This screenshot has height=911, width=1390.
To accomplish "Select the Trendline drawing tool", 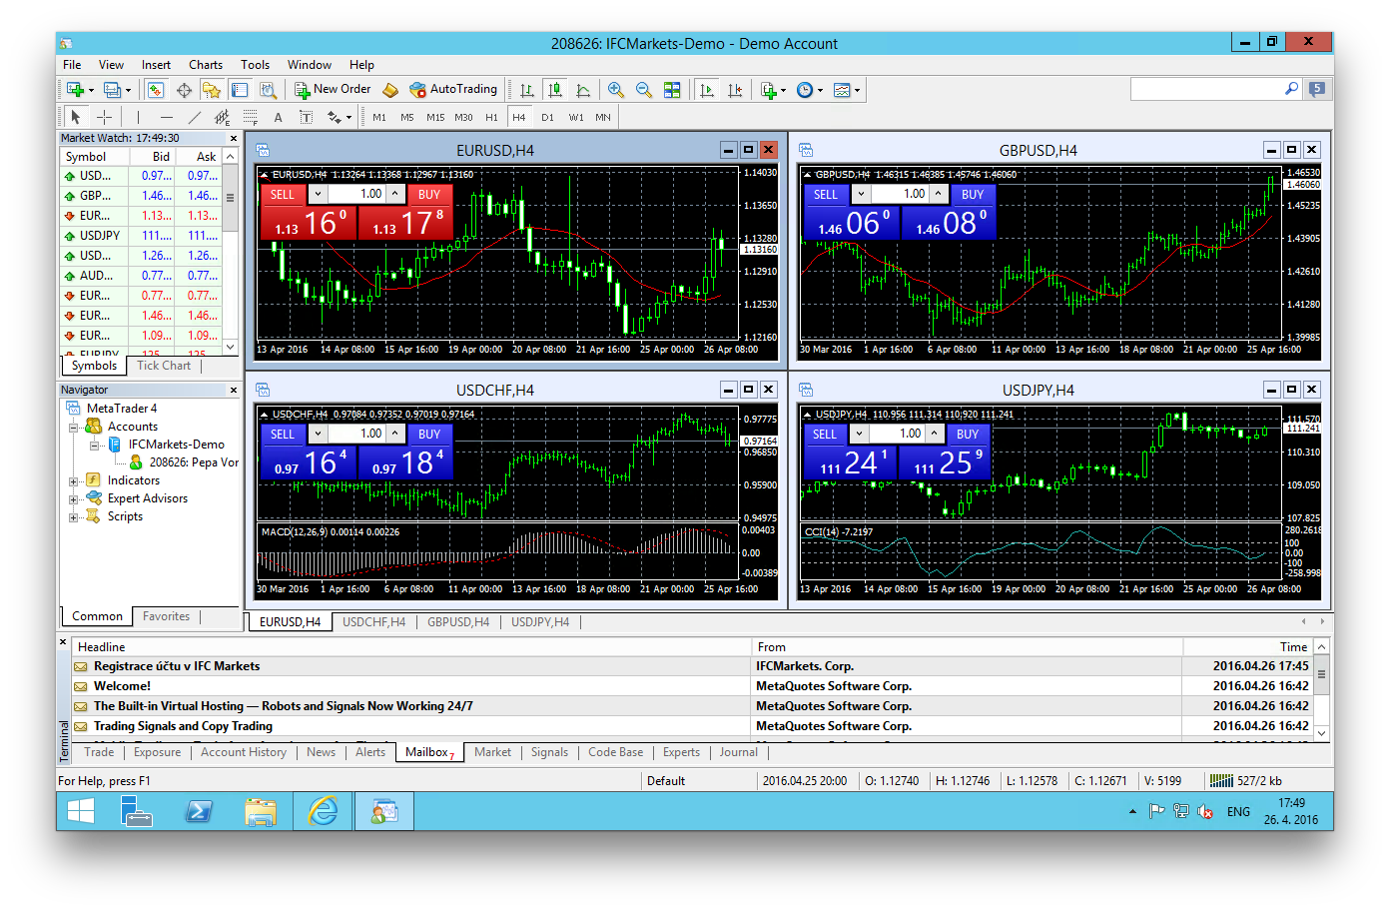I will click(x=194, y=117).
